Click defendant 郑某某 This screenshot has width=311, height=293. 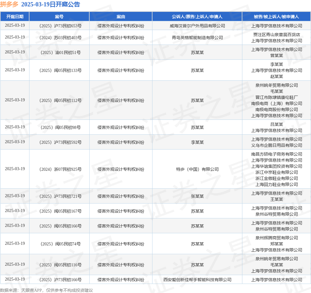coord(276,244)
